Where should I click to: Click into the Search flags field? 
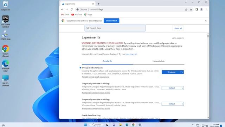(x=115, y=28)
